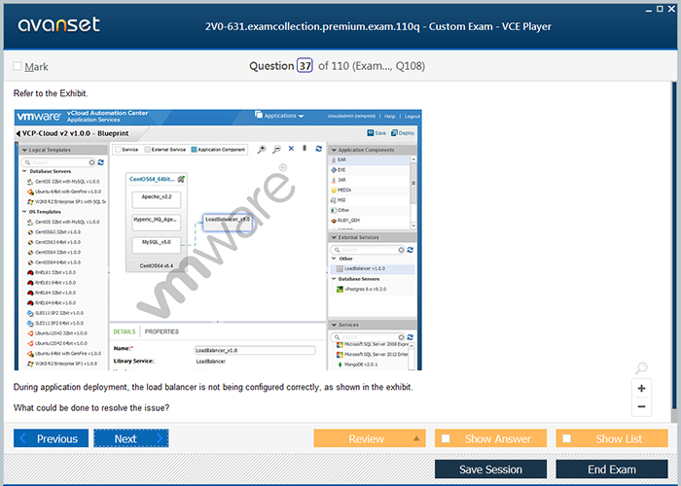Open the Review dropdown arrow
The image size is (681, 486).
tap(416, 439)
